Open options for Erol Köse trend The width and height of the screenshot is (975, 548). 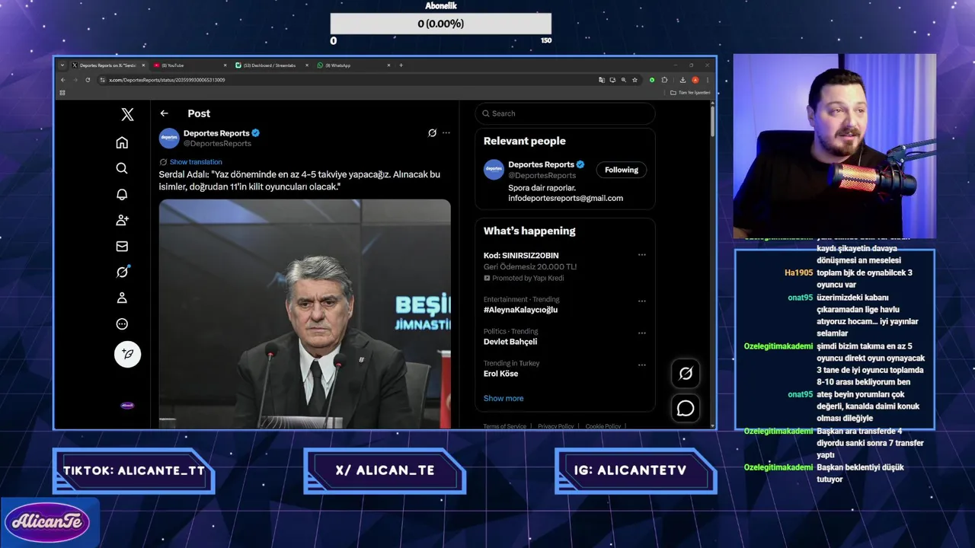click(x=642, y=365)
